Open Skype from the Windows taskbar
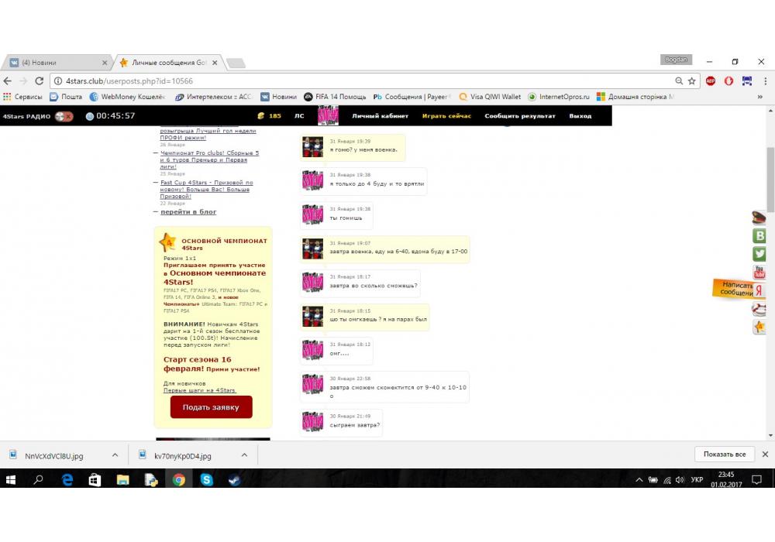775x542 pixels. click(206, 480)
